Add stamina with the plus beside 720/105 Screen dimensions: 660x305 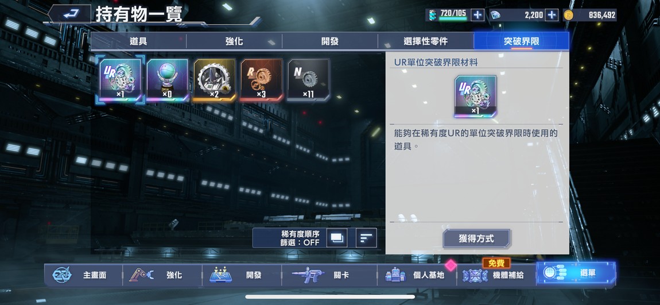(x=477, y=15)
